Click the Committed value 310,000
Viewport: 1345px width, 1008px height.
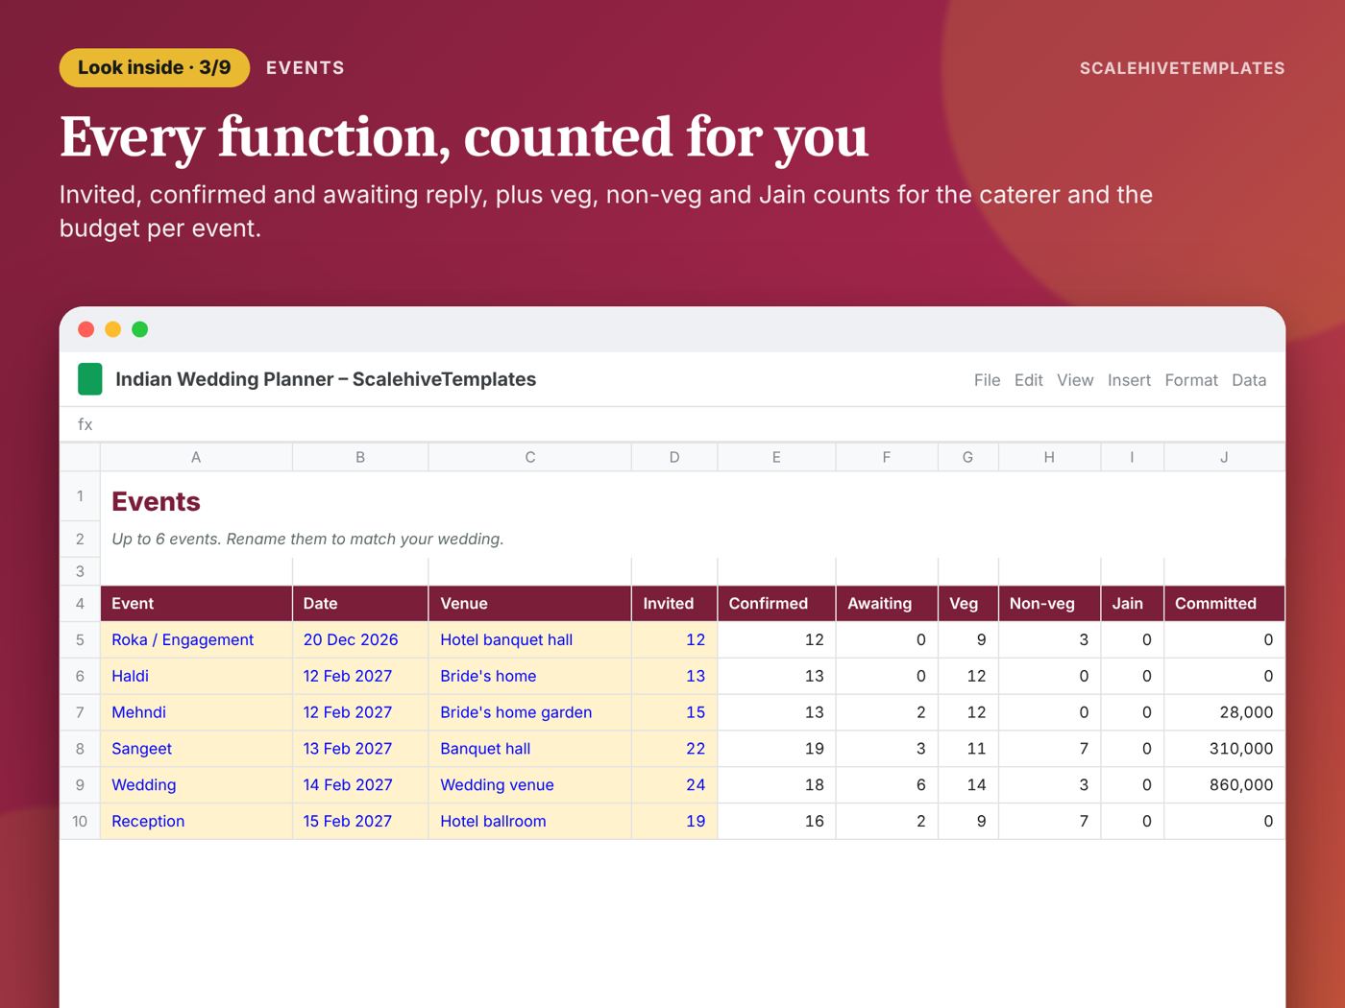pos(1224,750)
